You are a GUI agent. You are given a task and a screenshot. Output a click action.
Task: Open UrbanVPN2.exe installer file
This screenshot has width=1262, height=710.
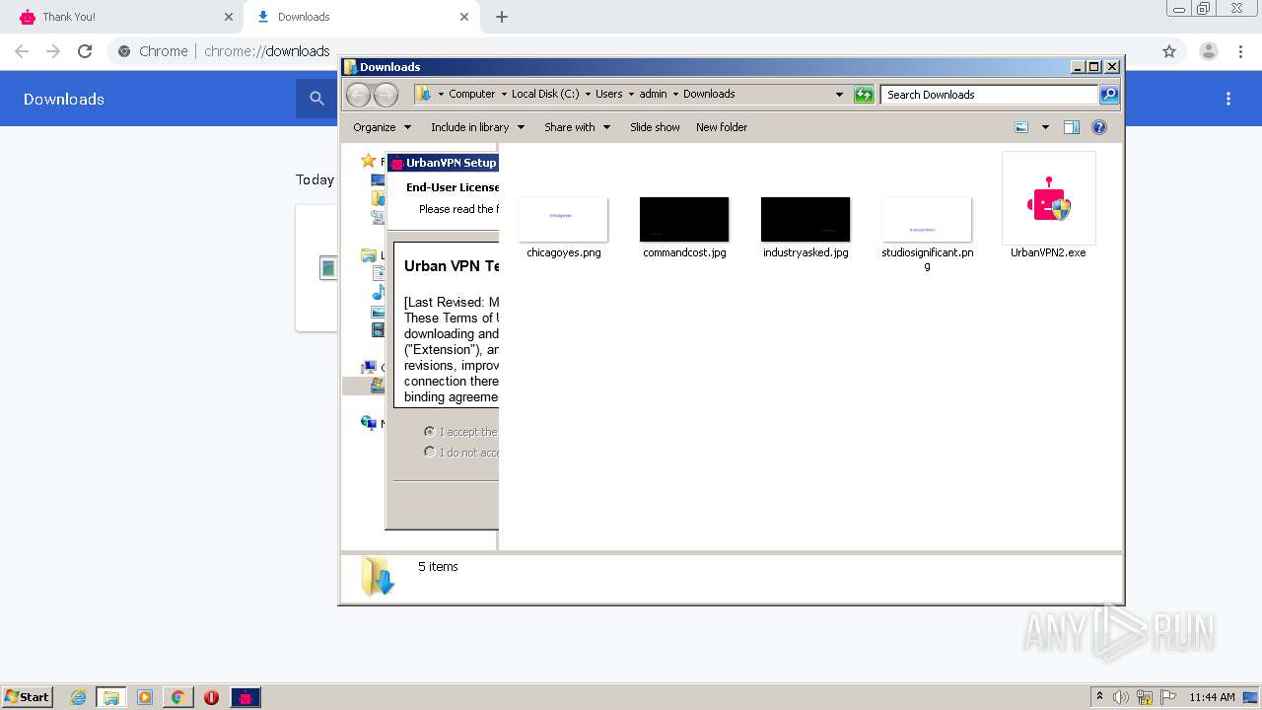click(1048, 206)
